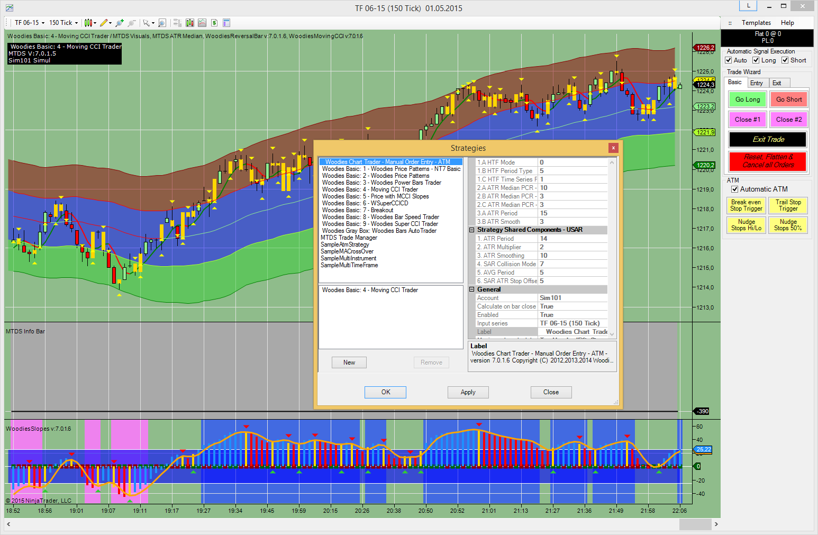
Task: Expand the 150 Tick interval dropdown
Action: tap(63, 23)
